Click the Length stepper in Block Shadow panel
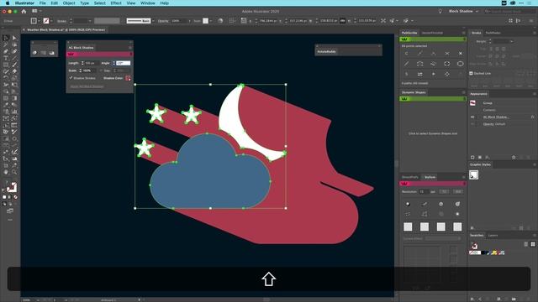This screenshot has width=538, height=302. [82, 63]
